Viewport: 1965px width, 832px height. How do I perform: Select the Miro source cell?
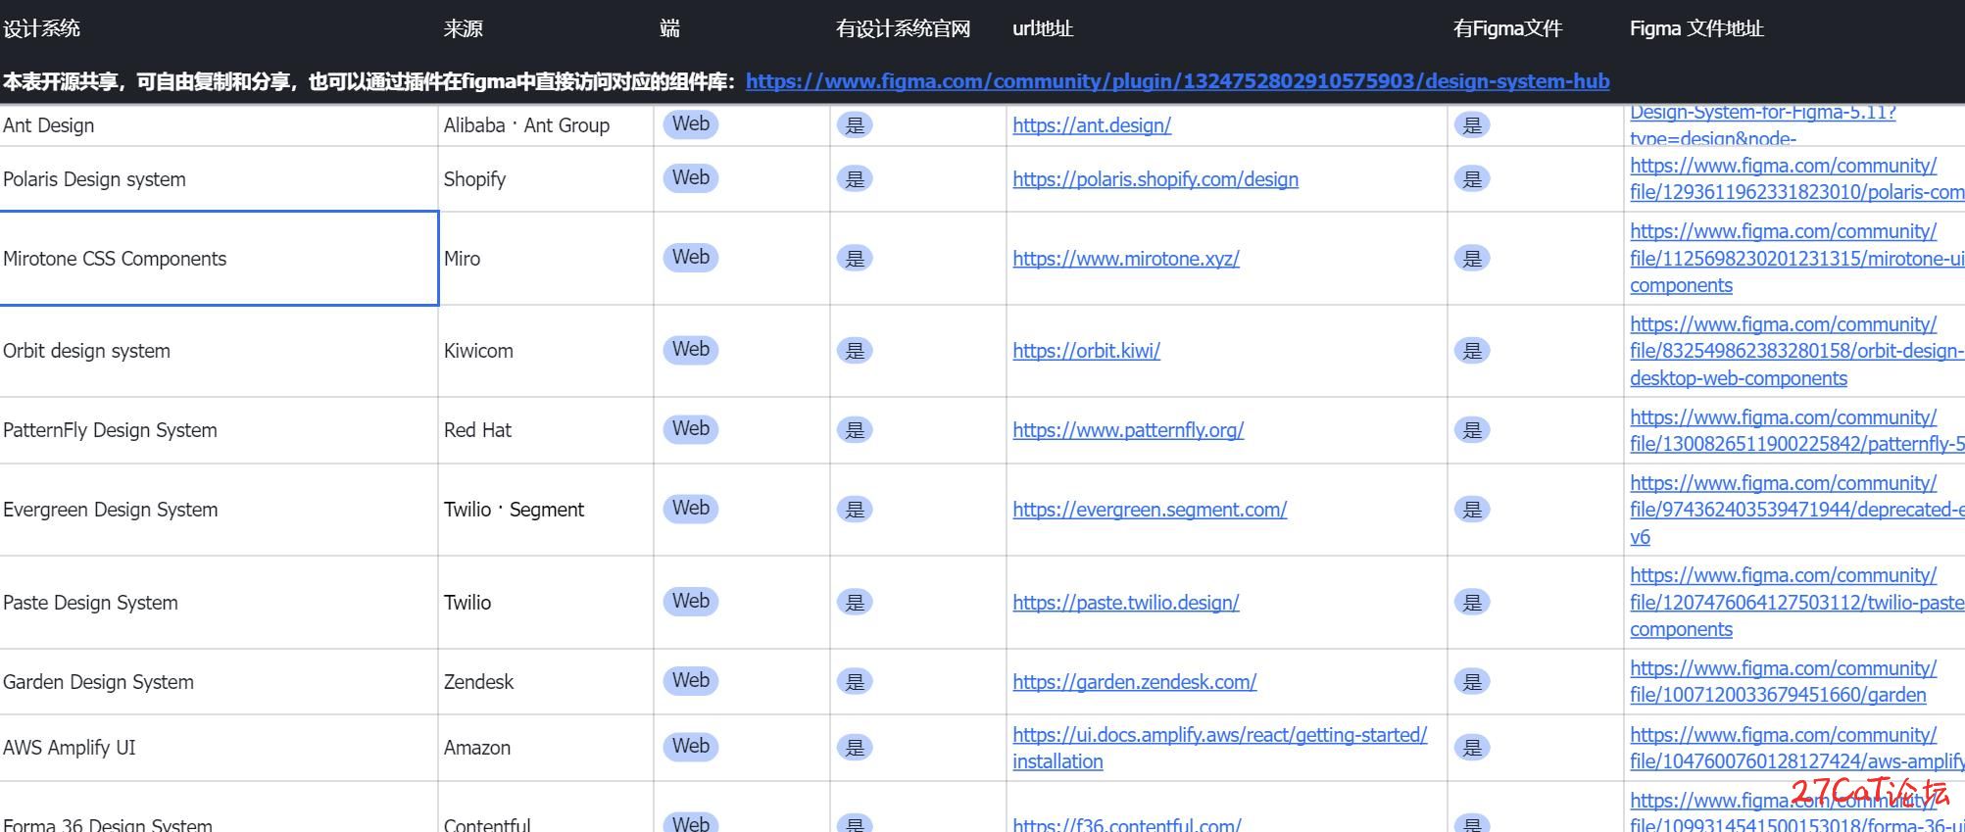546,259
